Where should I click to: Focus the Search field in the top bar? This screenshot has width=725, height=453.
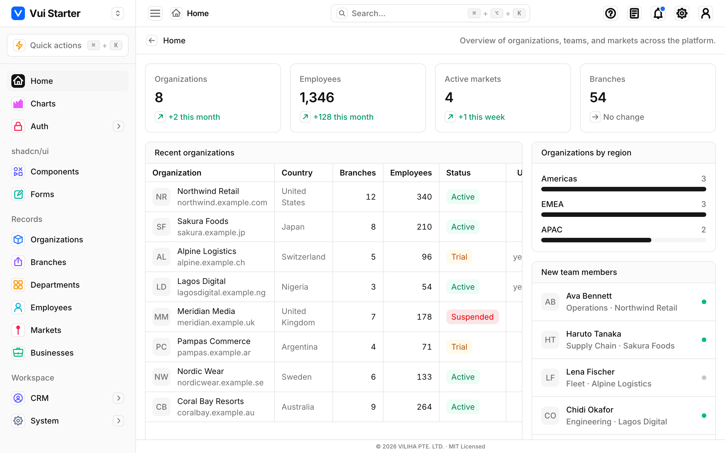pos(430,13)
